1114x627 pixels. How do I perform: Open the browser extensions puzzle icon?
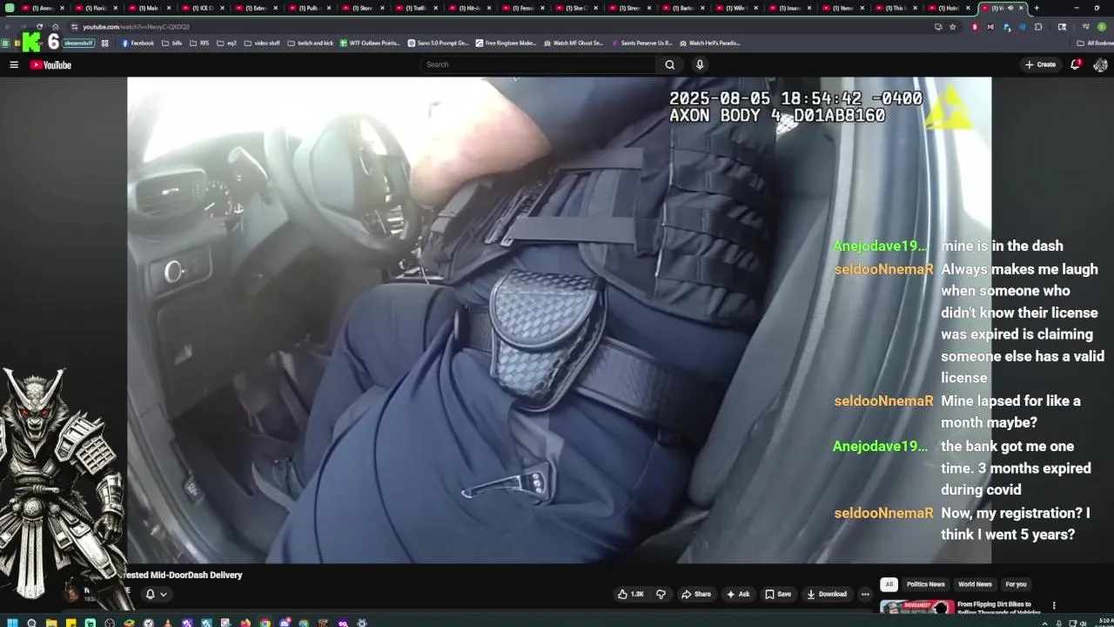point(1038,26)
